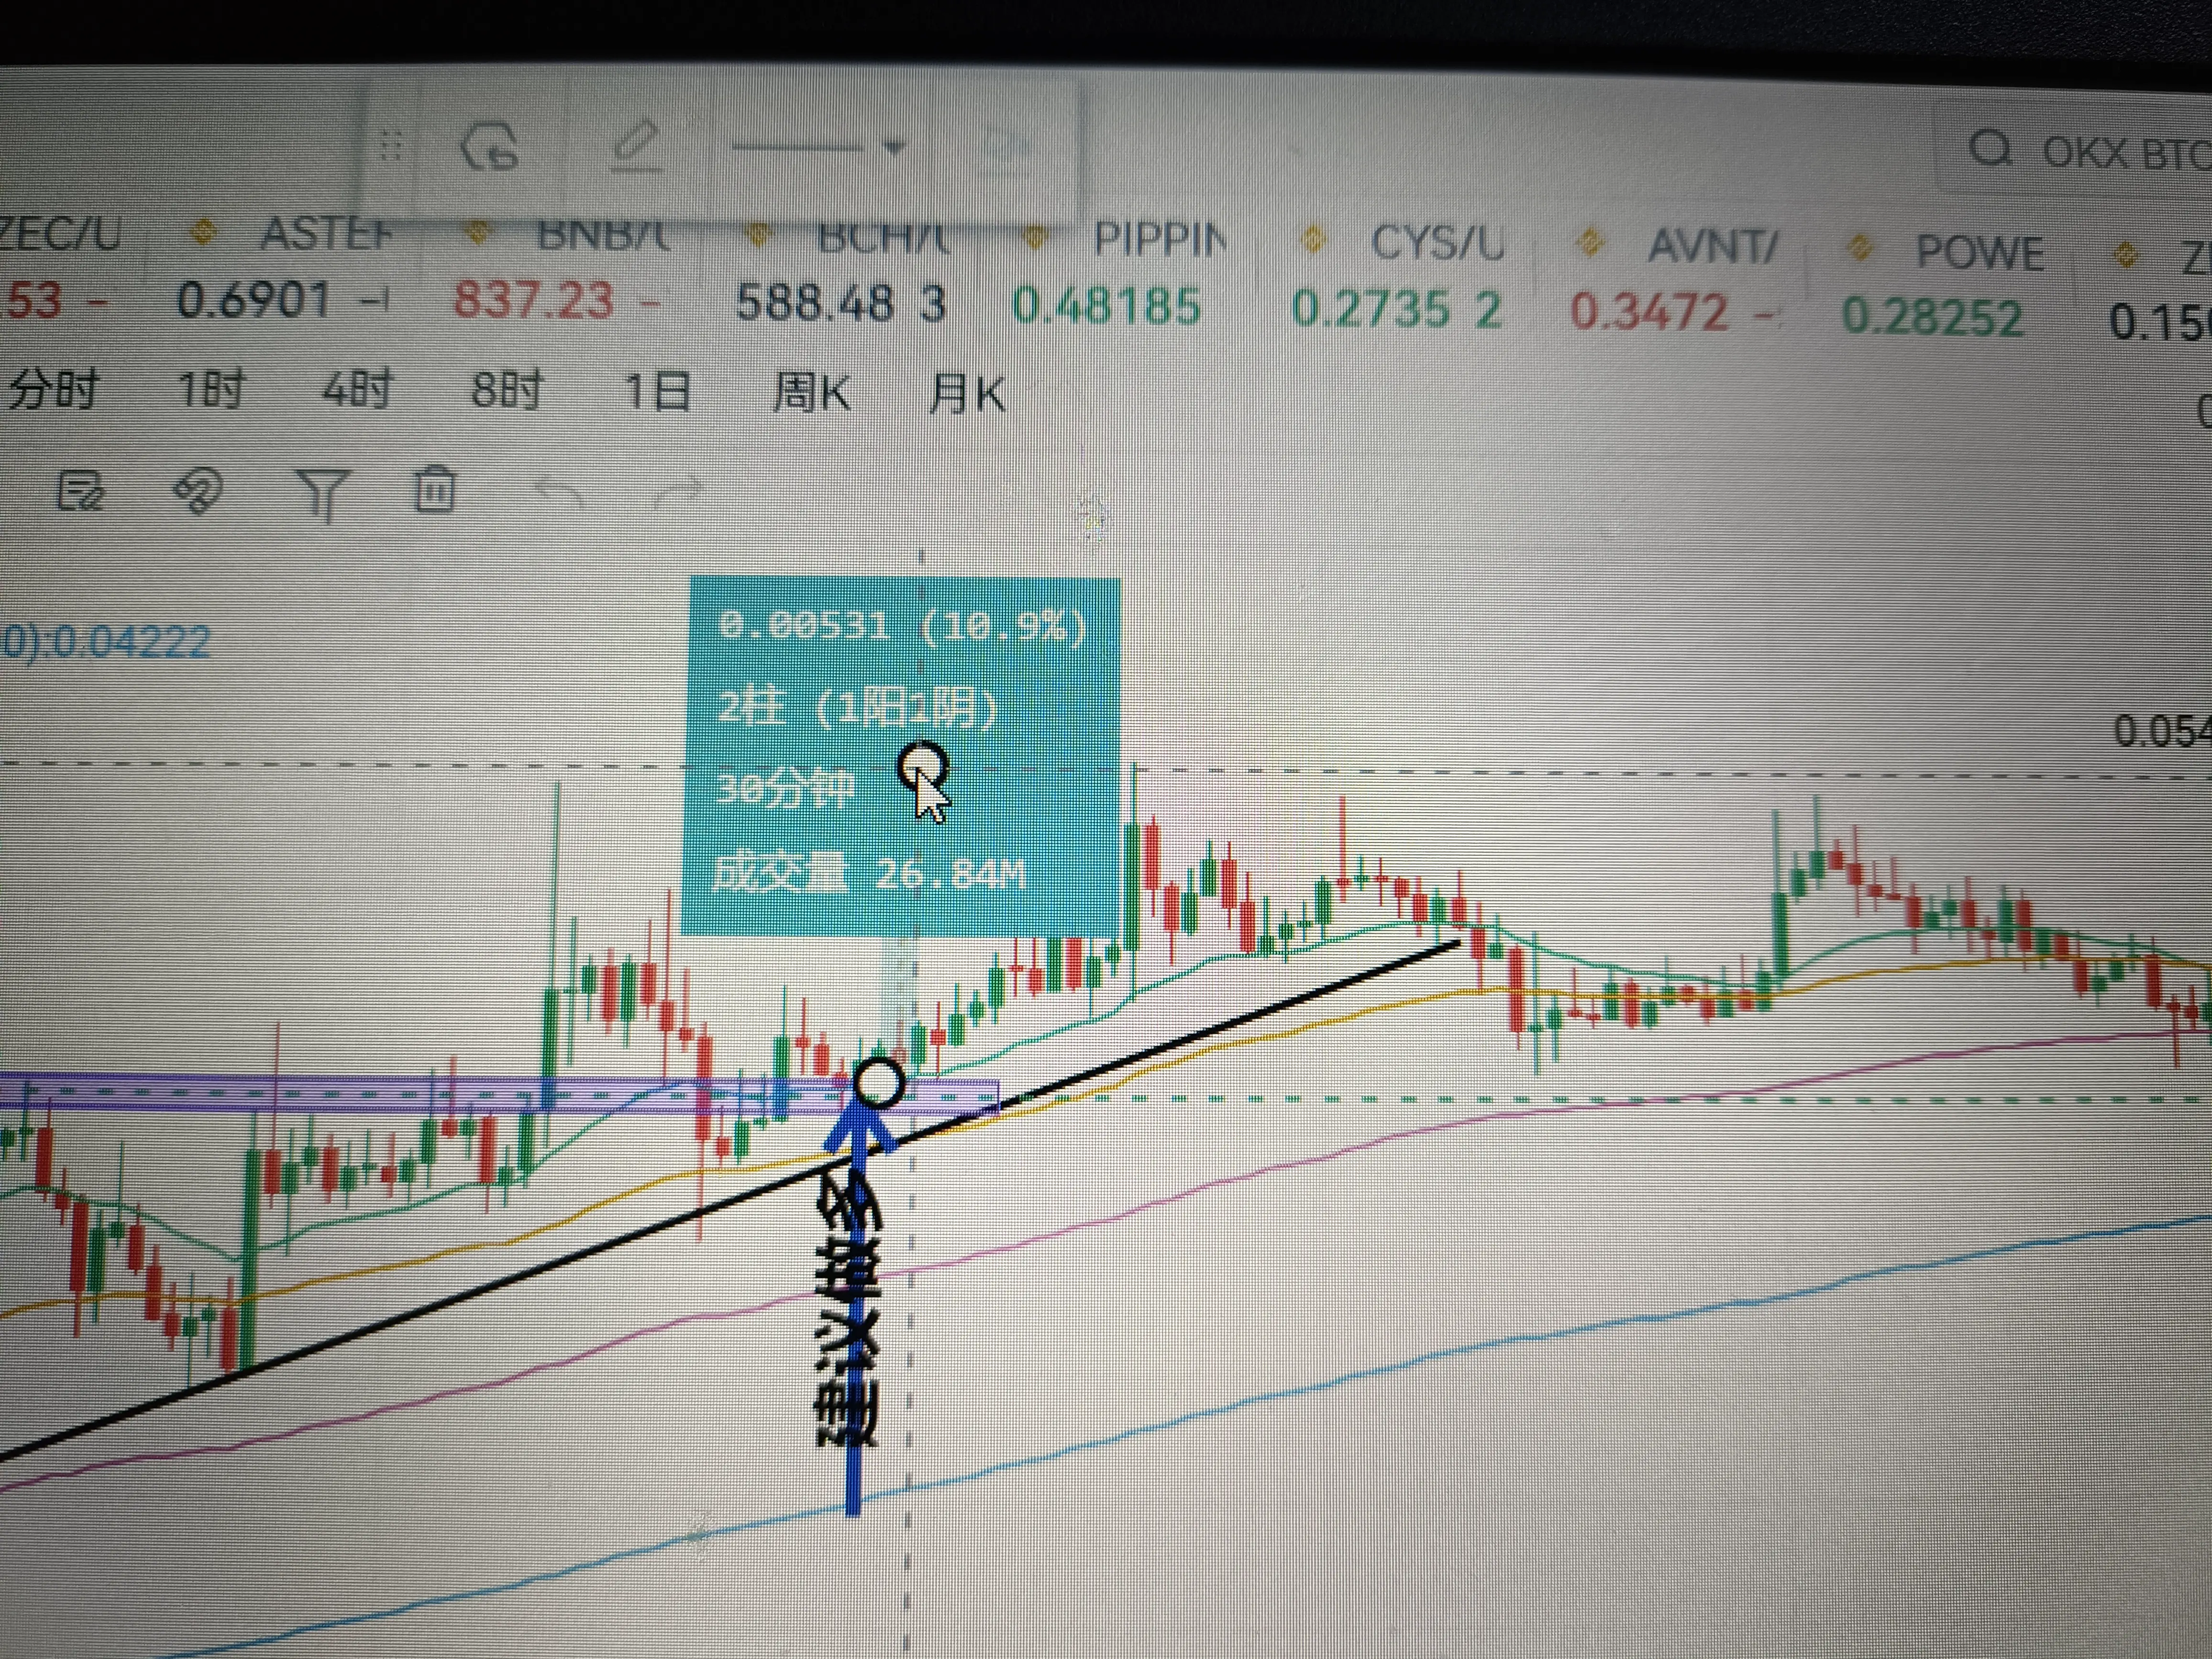2212x1659 pixels.
Task: Click the OKX BTC search field
Action: pos(2110,153)
